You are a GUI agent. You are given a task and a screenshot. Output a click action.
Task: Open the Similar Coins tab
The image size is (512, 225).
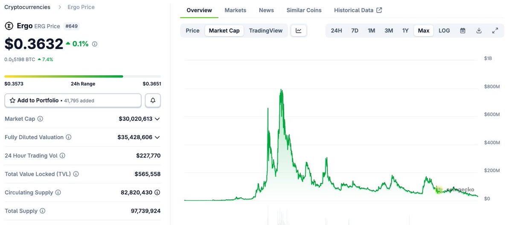coord(304,10)
